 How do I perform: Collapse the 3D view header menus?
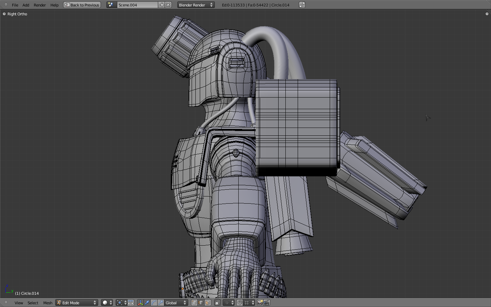point(6,302)
